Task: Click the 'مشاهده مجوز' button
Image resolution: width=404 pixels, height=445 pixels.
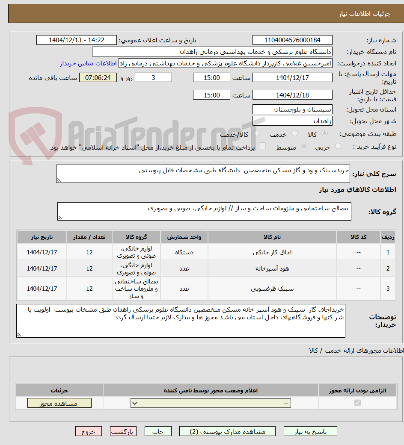Action: [x=59, y=403]
